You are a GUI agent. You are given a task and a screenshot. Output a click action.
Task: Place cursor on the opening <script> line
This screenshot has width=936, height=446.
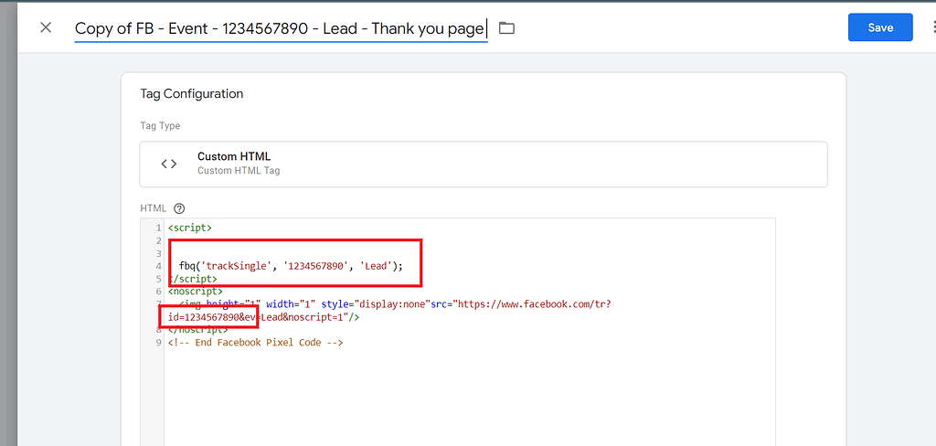[190, 228]
